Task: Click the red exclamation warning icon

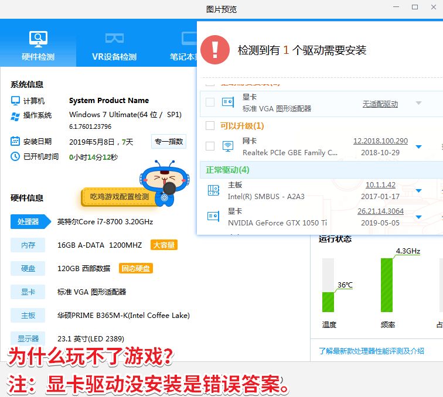Action: tap(214, 50)
